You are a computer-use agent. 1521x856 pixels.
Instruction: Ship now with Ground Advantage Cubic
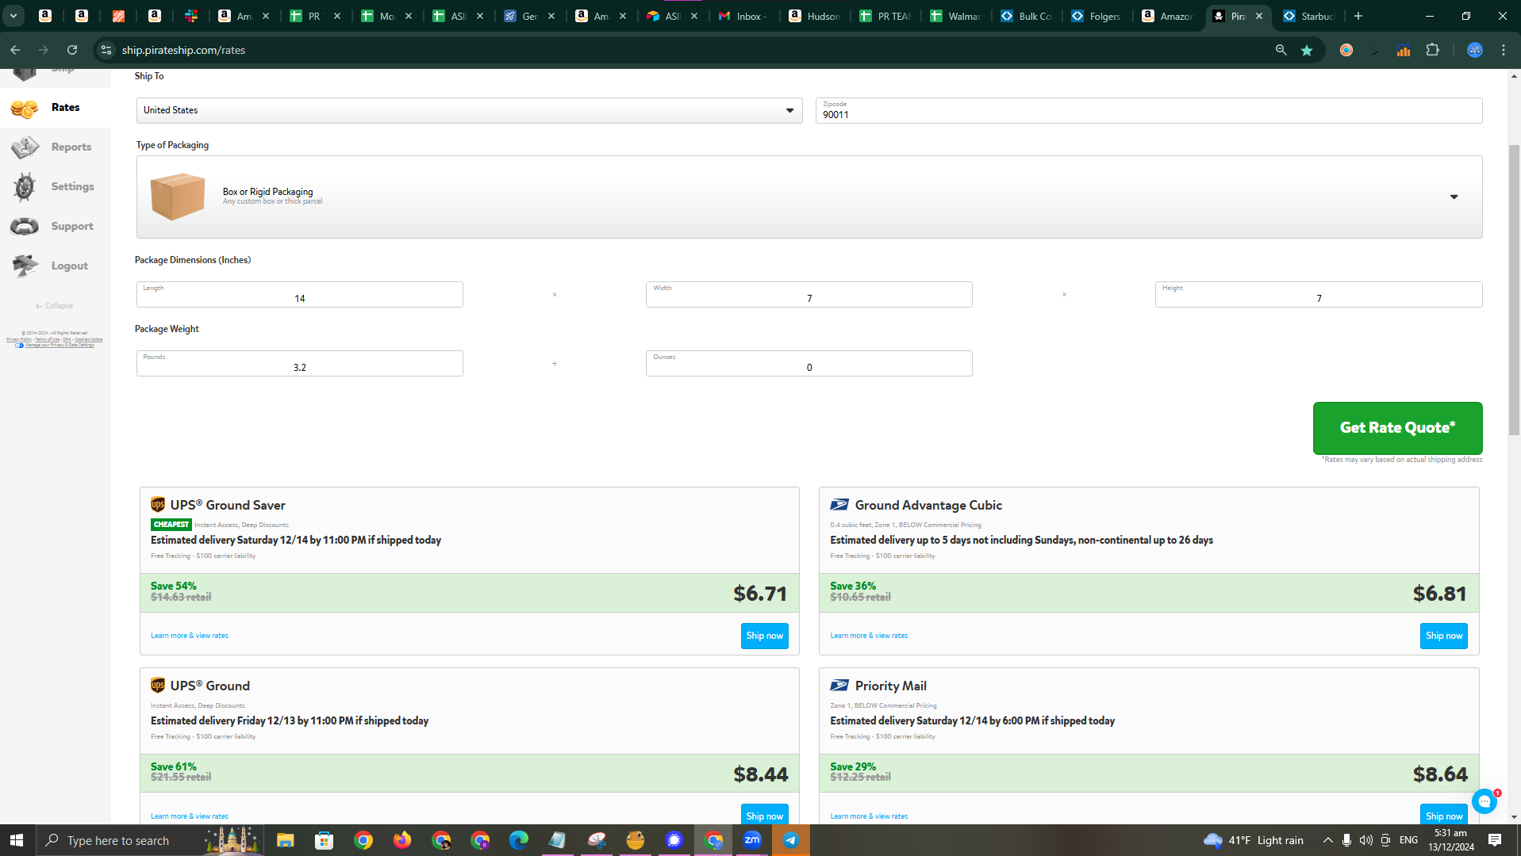pos(1443,636)
